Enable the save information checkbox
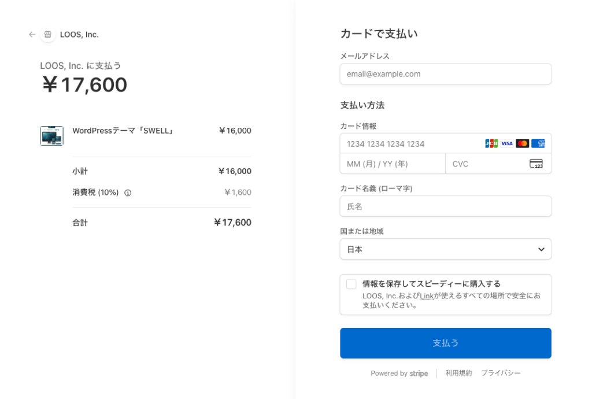Viewport: 592px width, 399px height. coord(351,284)
